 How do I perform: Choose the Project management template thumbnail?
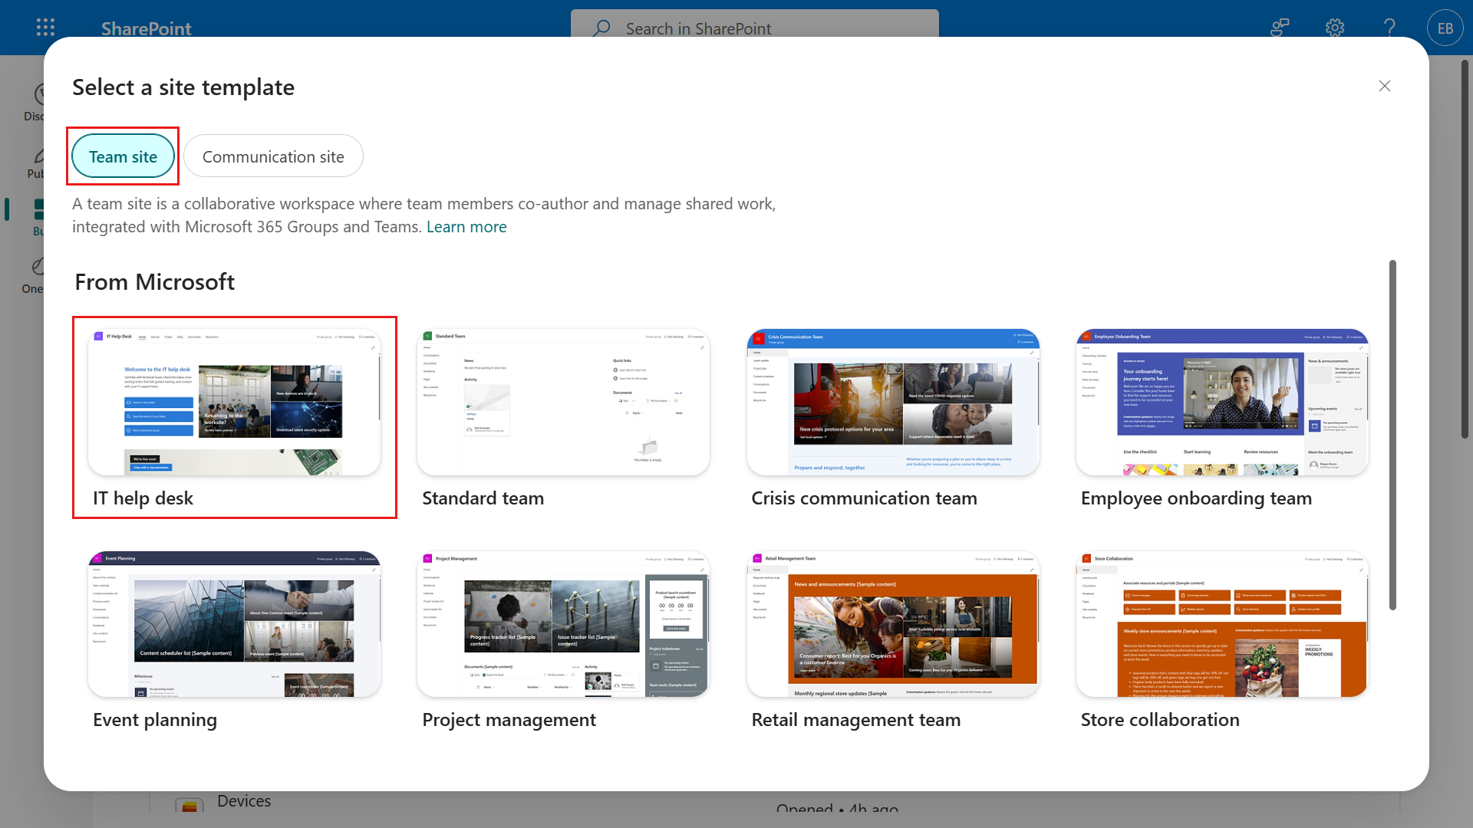tap(563, 623)
